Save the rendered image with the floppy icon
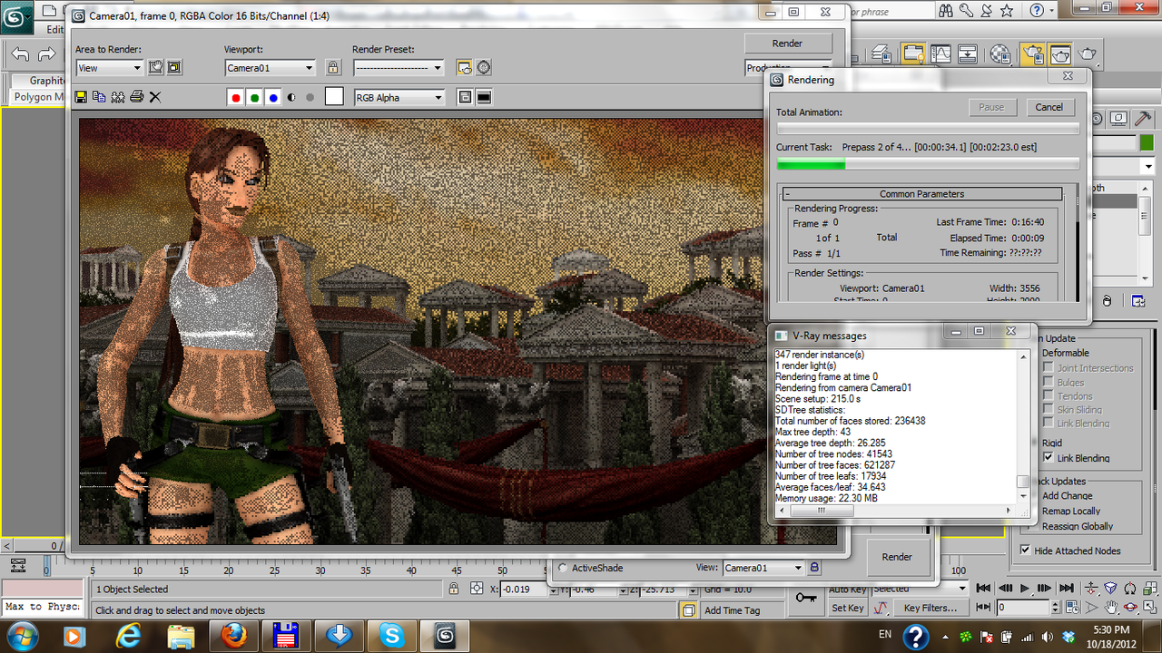The image size is (1162, 653). tap(81, 97)
